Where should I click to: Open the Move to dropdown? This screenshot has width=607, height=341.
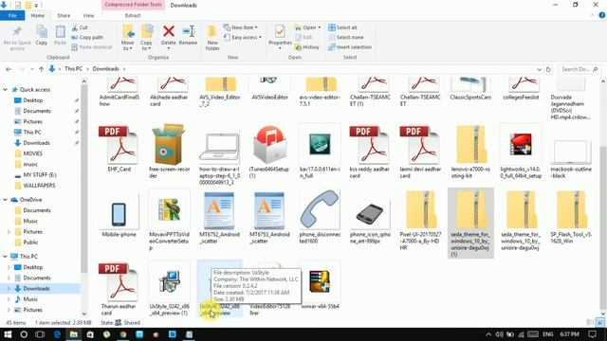(x=128, y=38)
